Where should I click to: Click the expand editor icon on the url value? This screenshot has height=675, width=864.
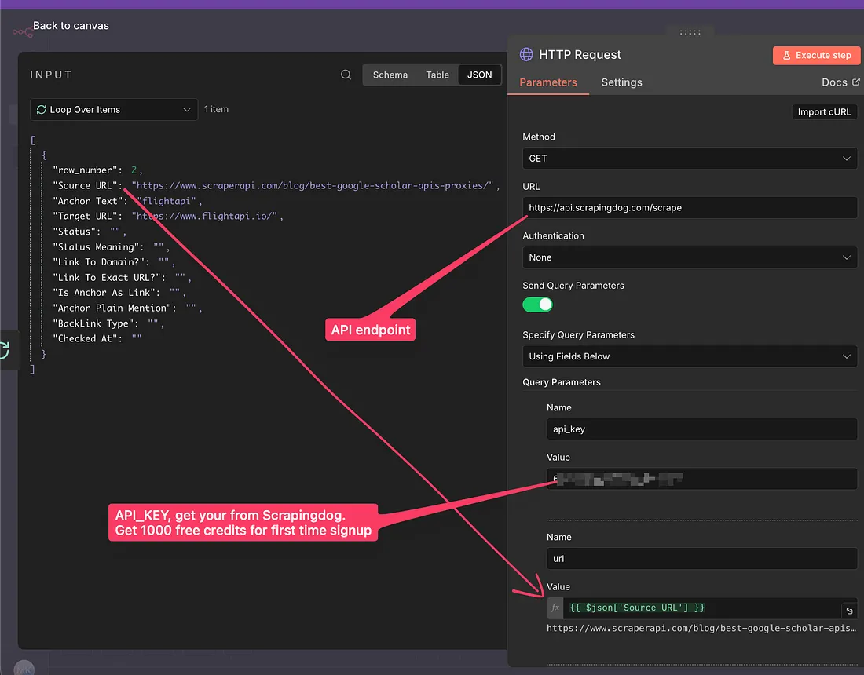[x=849, y=611]
